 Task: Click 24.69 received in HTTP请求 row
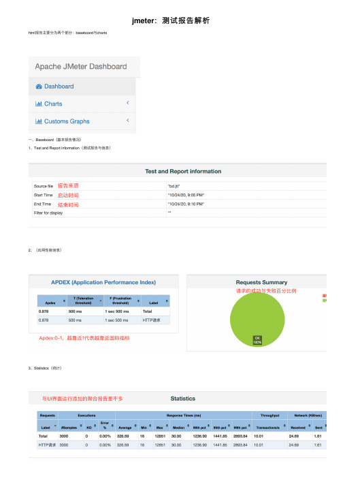[x=294, y=445]
